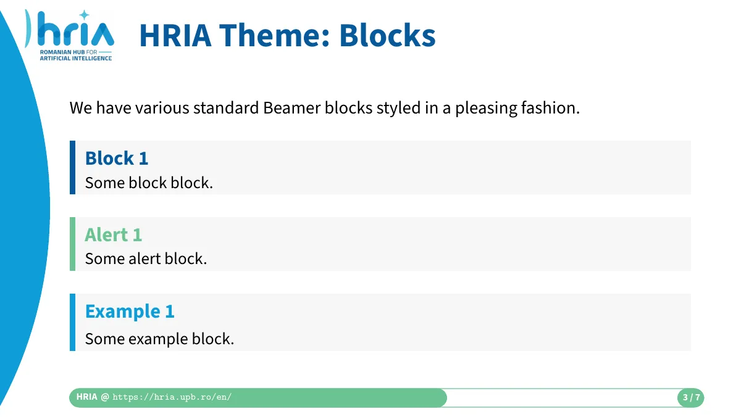Click the text 'Some alert block.'

click(146, 258)
